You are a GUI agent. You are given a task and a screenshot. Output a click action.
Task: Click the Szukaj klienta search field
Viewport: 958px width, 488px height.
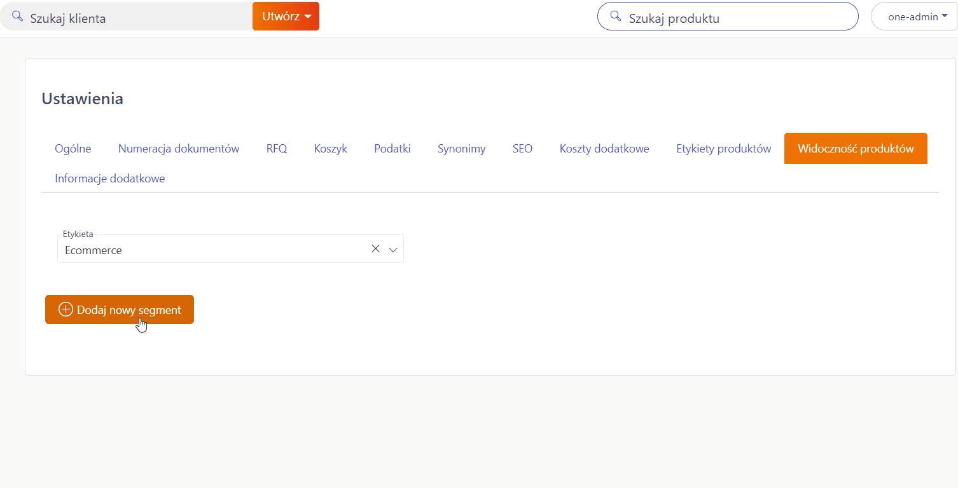127,17
